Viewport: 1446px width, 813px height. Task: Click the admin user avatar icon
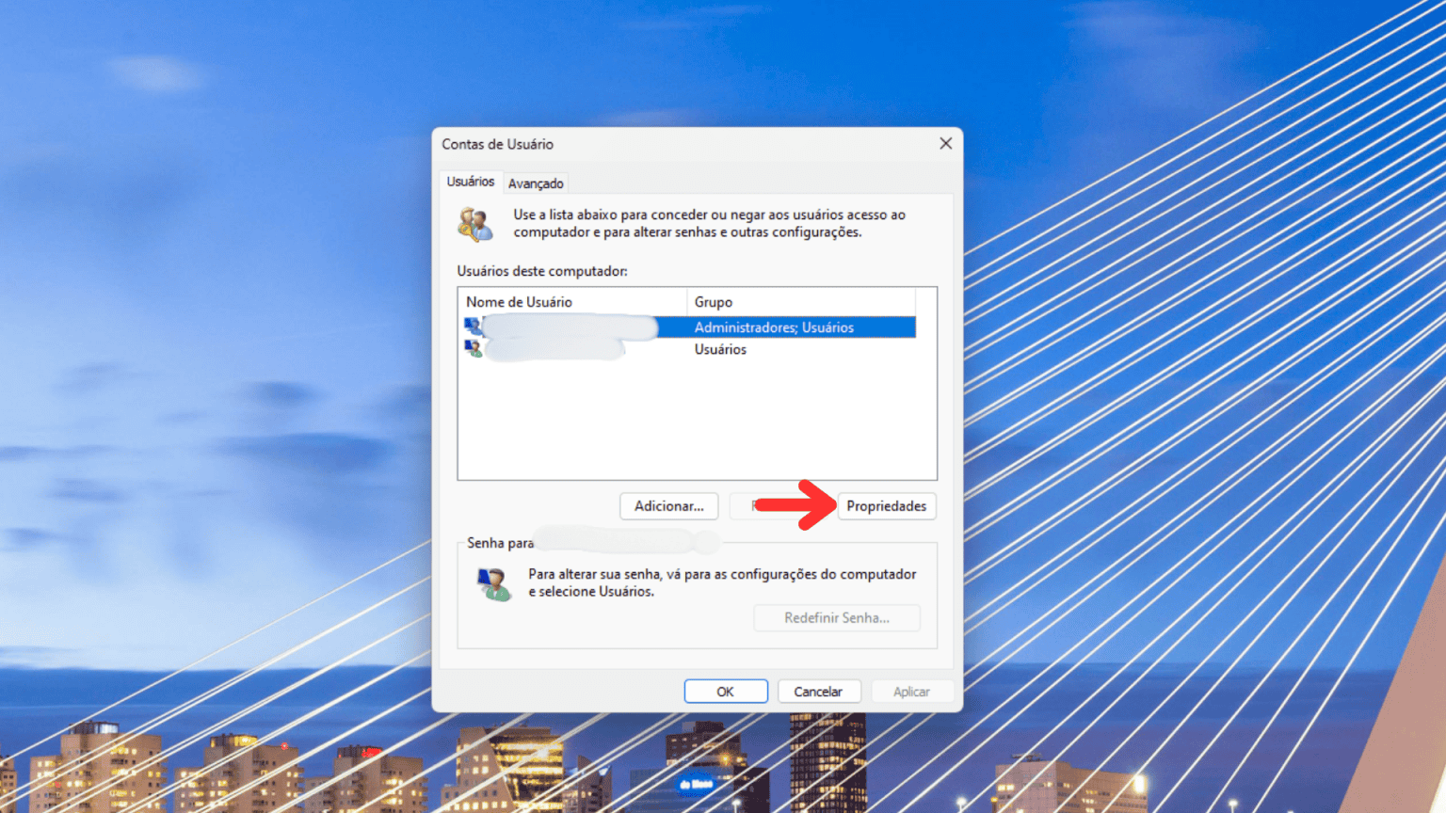472,326
